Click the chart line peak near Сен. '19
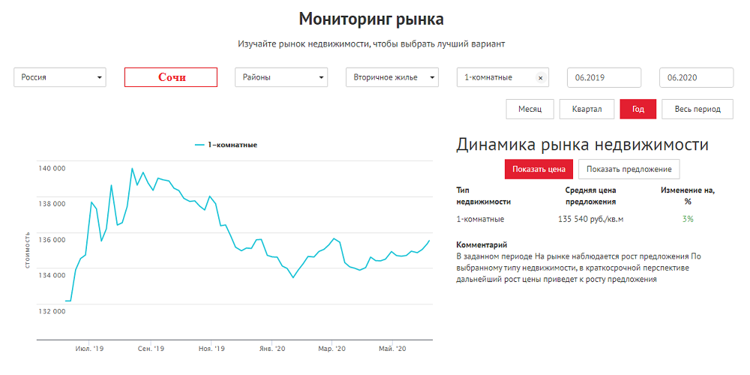 tap(132, 169)
